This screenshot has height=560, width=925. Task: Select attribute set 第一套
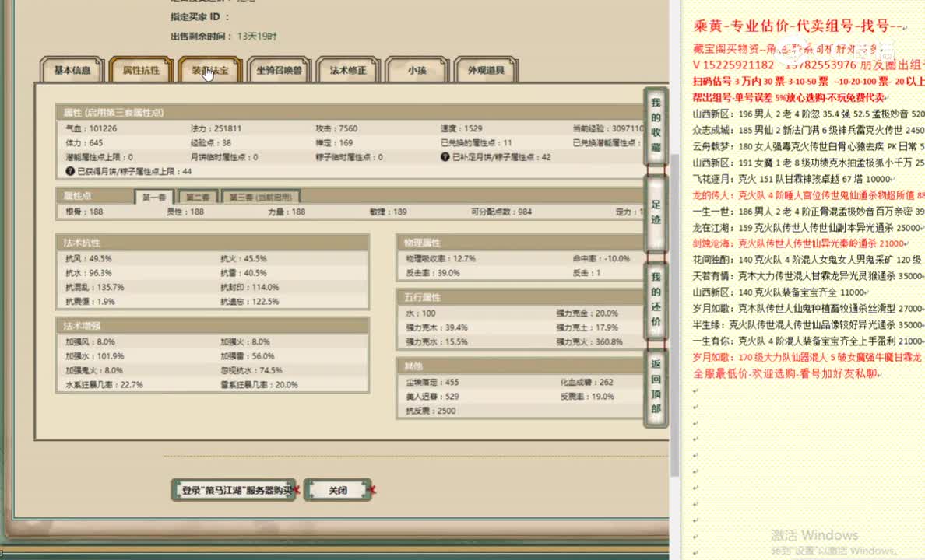pyautogui.click(x=154, y=197)
